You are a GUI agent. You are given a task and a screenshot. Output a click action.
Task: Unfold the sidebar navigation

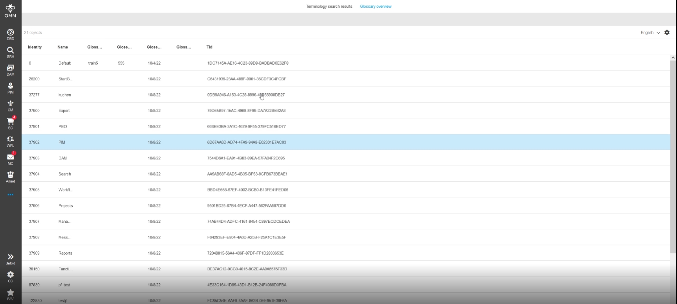tap(11, 259)
